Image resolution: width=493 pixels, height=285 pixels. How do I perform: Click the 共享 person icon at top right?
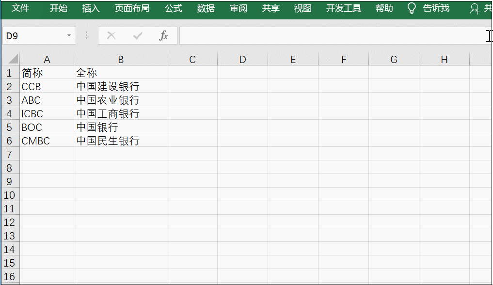[475, 8]
